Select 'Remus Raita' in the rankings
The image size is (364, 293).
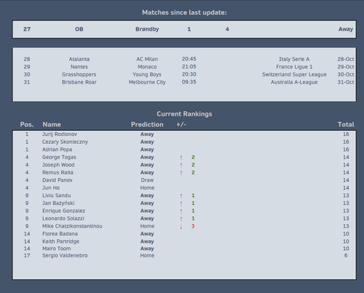(58, 172)
